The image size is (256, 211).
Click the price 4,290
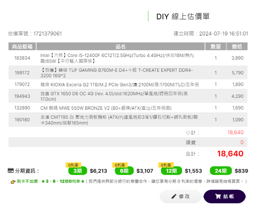coord(237,96)
